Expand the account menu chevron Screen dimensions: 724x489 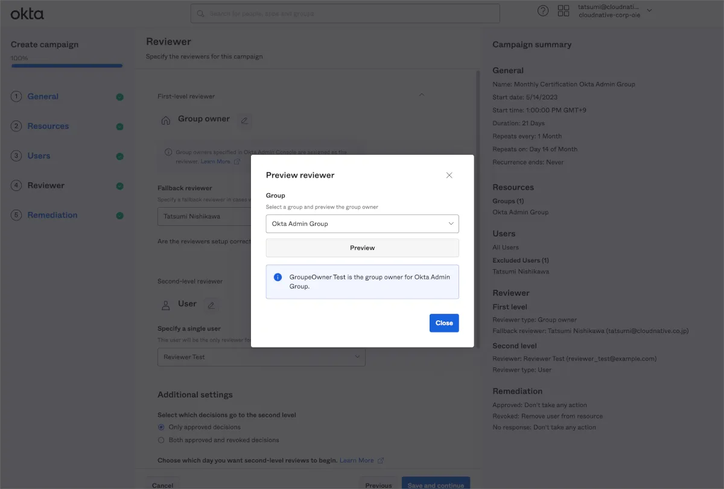click(649, 10)
